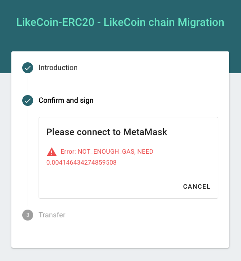Click the word MetaMask in the dialog heading
241x261 pixels.
click(x=145, y=132)
